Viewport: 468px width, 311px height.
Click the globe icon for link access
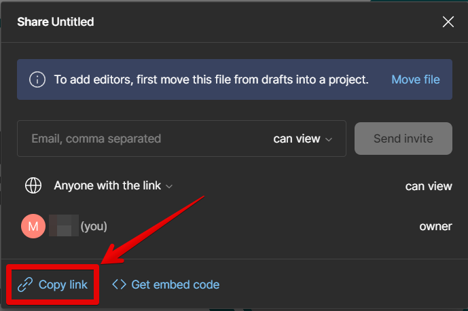(x=33, y=185)
